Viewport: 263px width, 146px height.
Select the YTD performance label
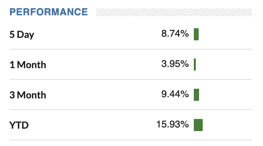pos(19,125)
